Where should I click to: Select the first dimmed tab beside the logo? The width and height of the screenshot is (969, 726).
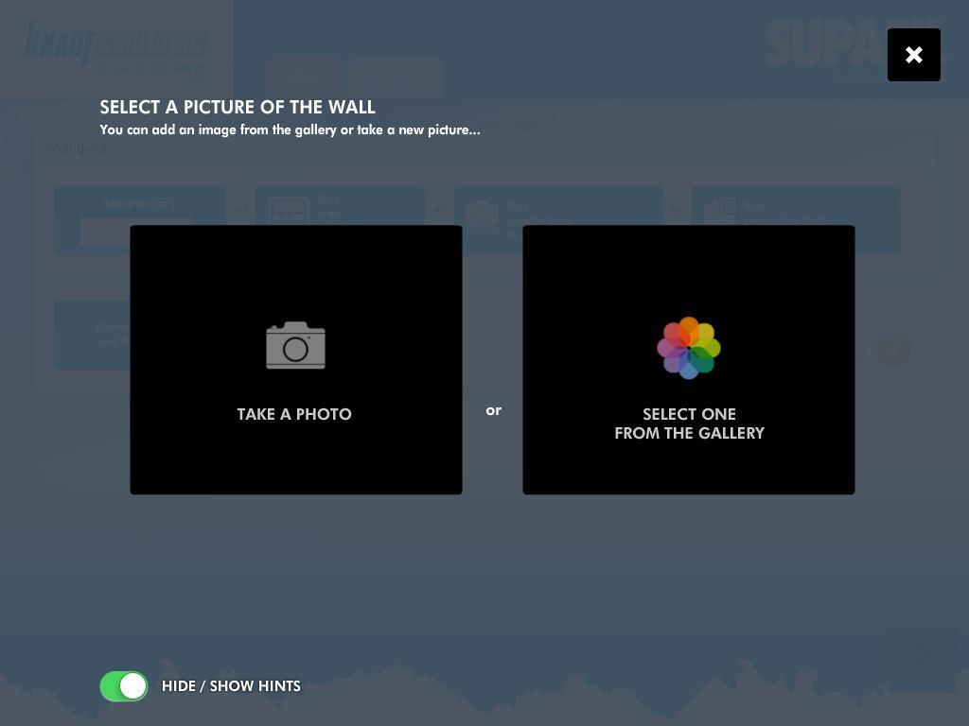point(304,78)
